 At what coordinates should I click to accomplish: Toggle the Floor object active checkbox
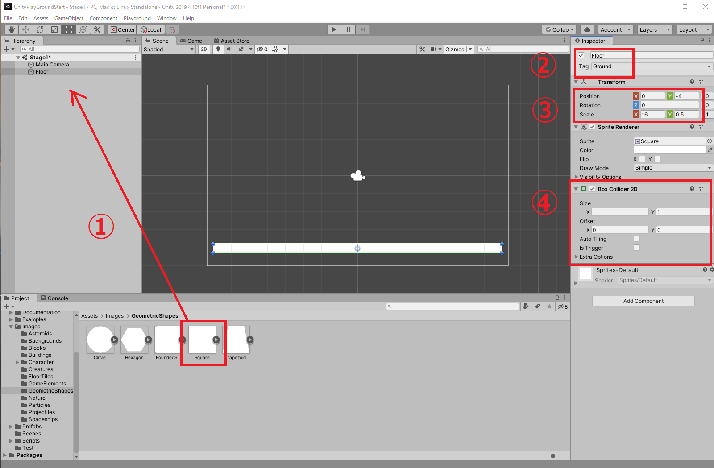pyautogui.click(x=581, y=55)
